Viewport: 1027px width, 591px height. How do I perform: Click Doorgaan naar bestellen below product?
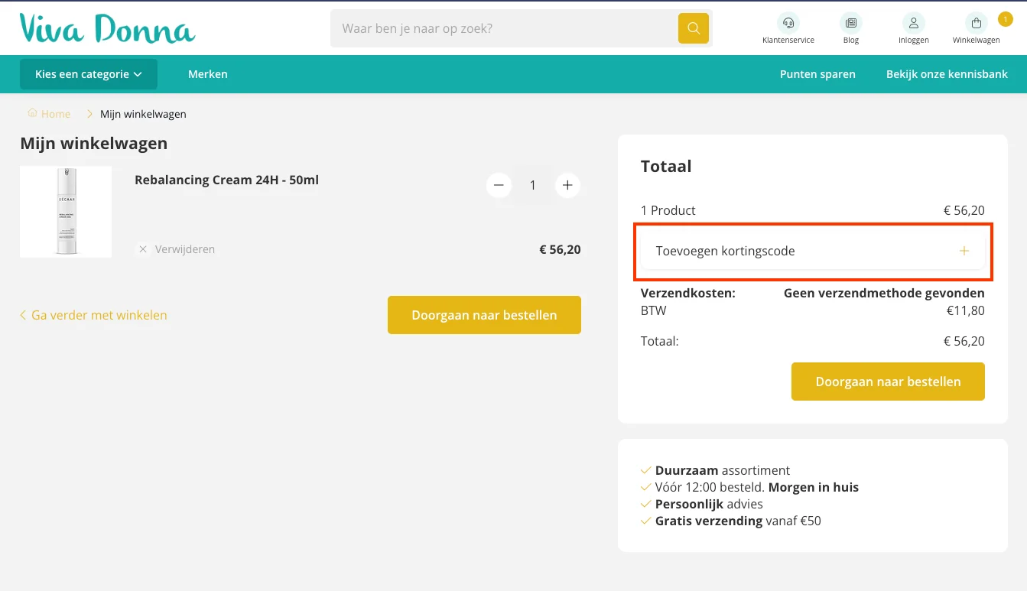484,315
